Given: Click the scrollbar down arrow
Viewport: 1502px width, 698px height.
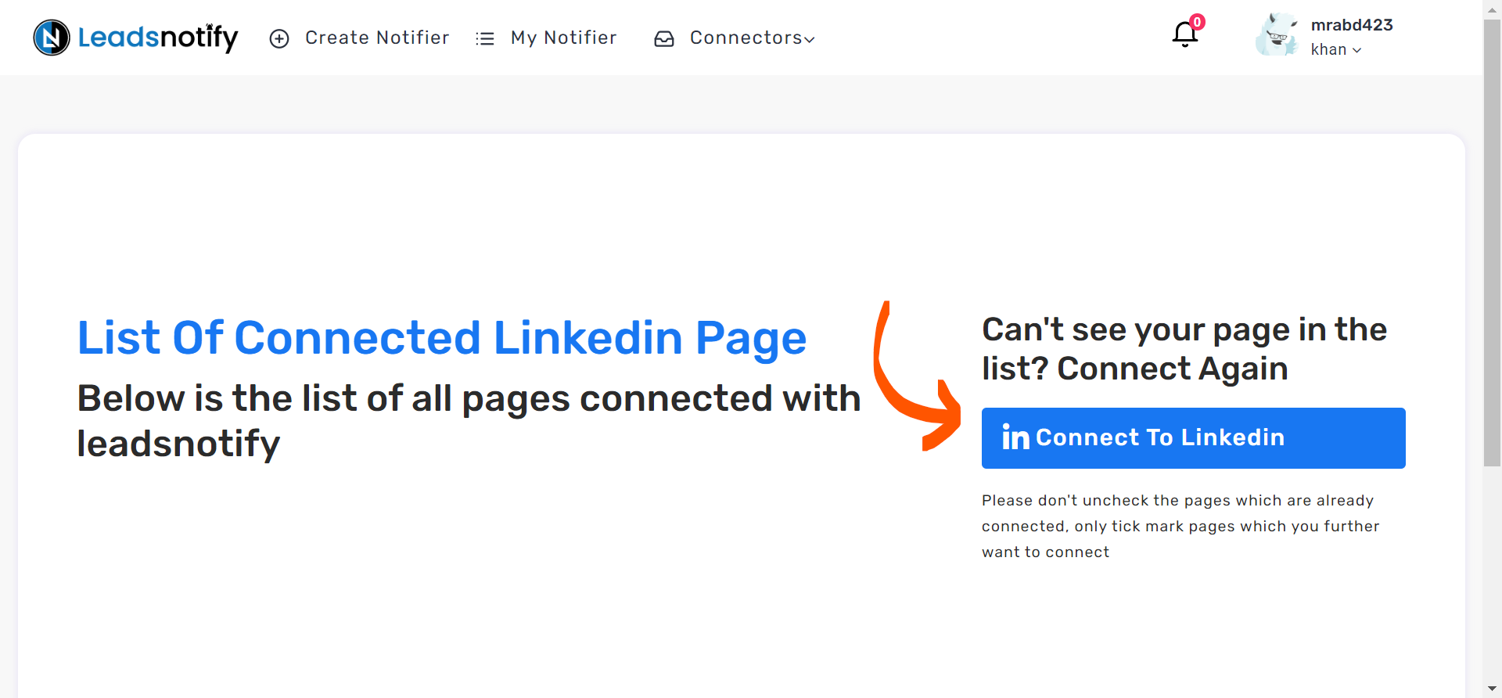Looking at the screenshot, I should tap(1492, 689).
